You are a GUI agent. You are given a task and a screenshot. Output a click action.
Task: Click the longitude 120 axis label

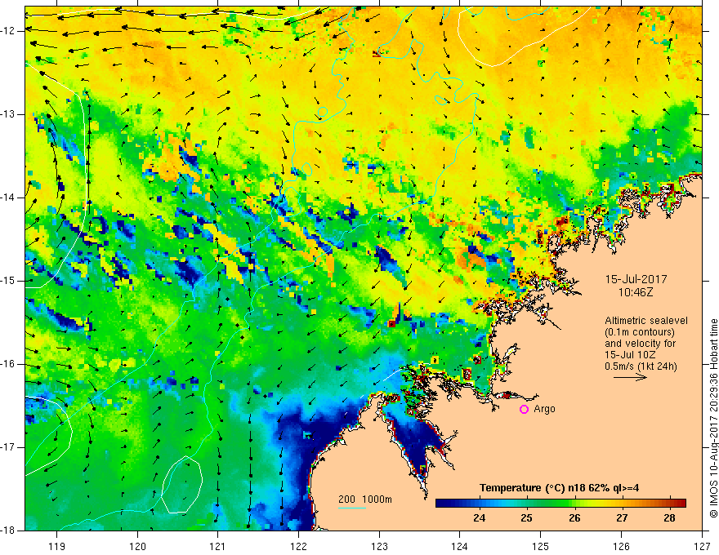pyautogui.click(x=137, y=546)
